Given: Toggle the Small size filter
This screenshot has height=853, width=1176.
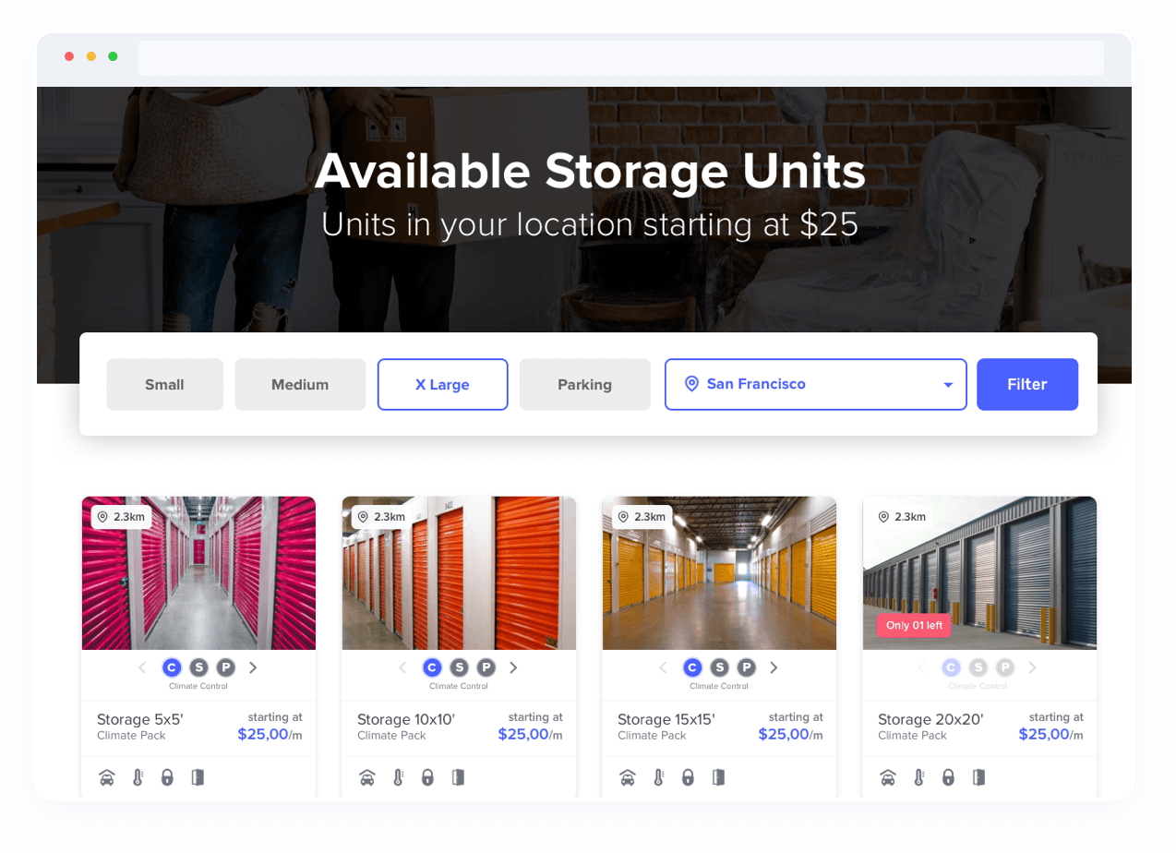Looking at the screenshot, I should (164, 384).
